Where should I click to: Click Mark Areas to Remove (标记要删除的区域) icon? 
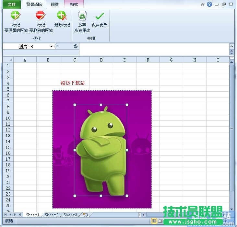41,16
